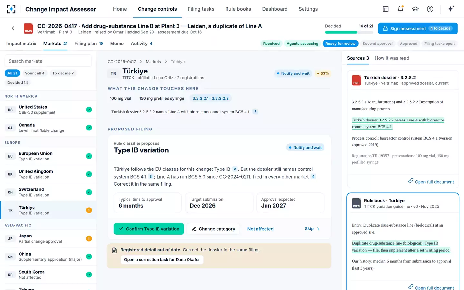Click the green check on South Korea row
Viewport: 464px width, 290px height.
(89, 275)
